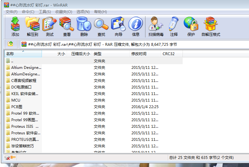Click the WinRAR icon in the title bar
Image resolution: width=249 pixels, height=167 pixels.
6,5
